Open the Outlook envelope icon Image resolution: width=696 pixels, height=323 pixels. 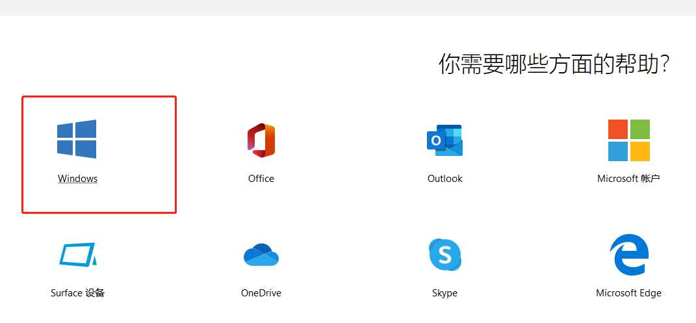click(445, 140)
